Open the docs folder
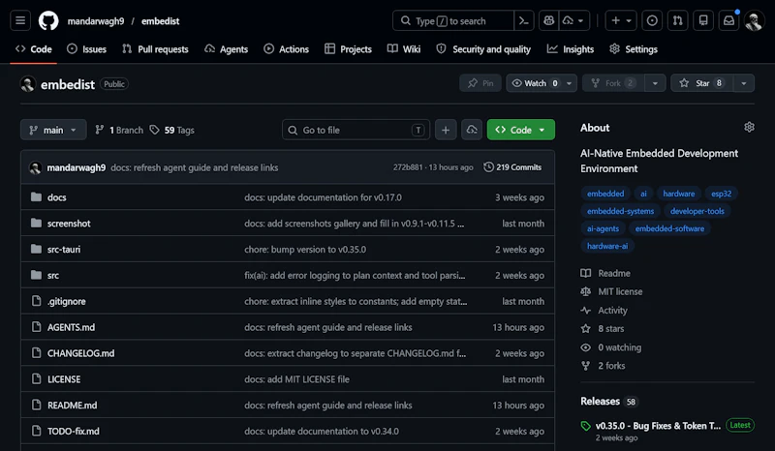This screenshot has height=451, width=775. (56, 197)
